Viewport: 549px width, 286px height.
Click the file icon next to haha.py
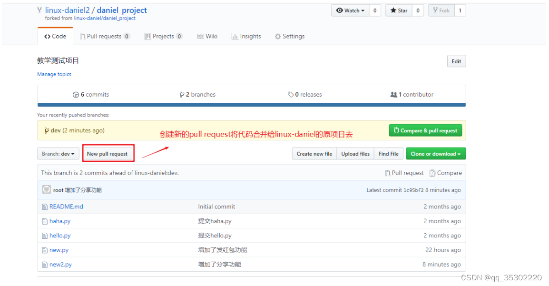click(44, 221)
